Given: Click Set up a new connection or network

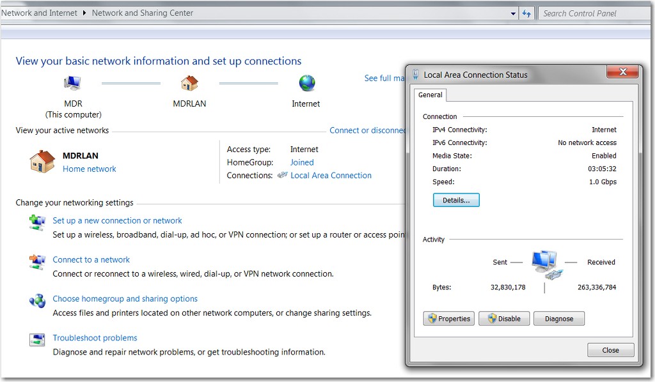Looking at the screenshot, I should [118, 220].
